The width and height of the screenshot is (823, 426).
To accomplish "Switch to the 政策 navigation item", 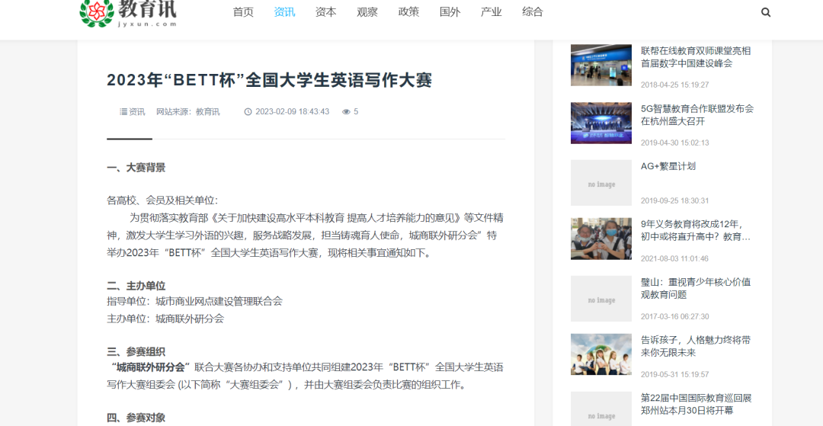I will tap(409, 12).
